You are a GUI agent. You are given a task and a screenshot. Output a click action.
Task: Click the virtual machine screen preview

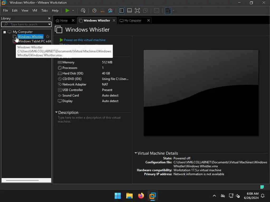click(201, 93)
